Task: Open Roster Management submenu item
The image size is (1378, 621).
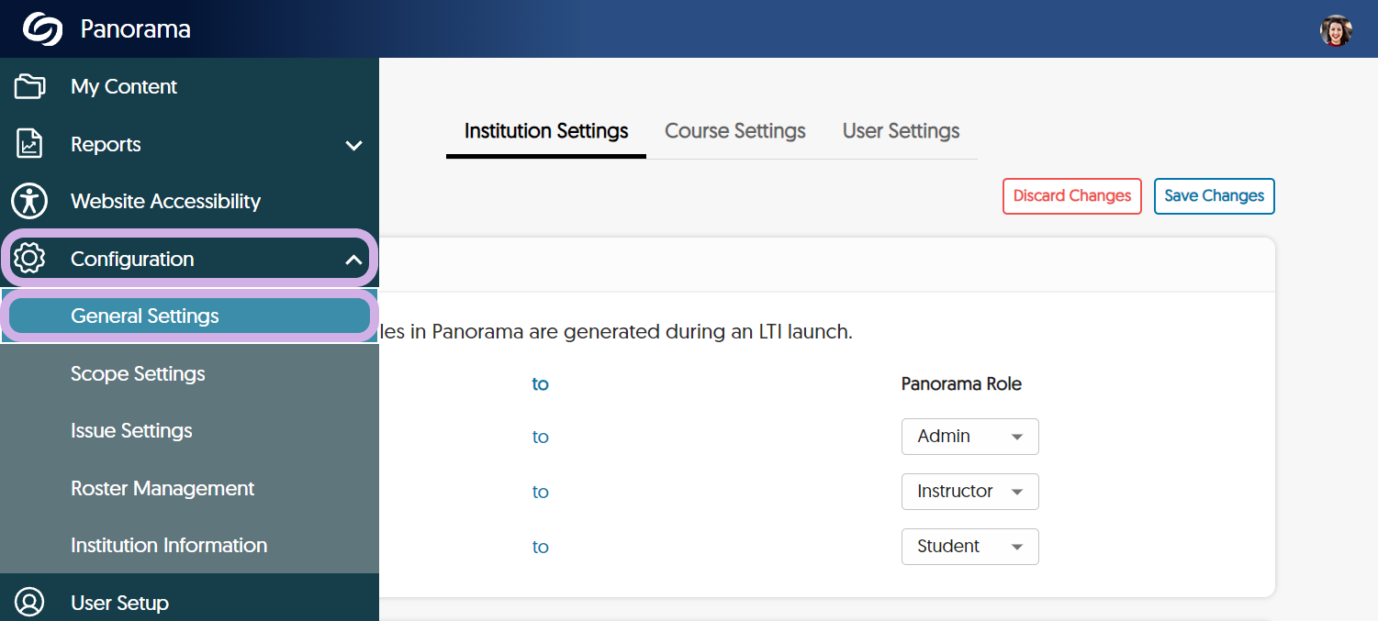Action: [x=189, y=488]
